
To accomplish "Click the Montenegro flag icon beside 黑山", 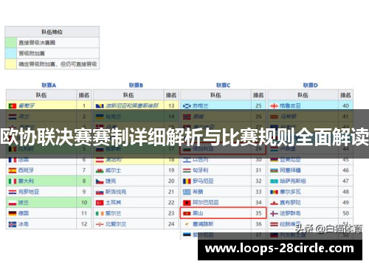I will [187, 213].
